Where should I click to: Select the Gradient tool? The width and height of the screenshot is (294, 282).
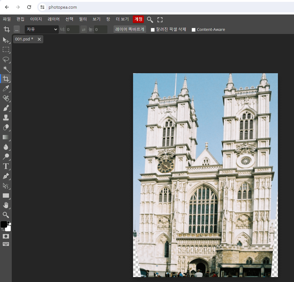point(6,137)
